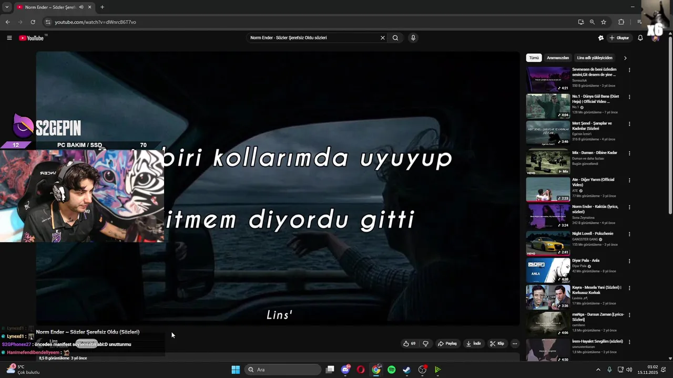This screenshot has height=378, width=673.
Task: Open volume control in system tray
Action: pos(629,370)
